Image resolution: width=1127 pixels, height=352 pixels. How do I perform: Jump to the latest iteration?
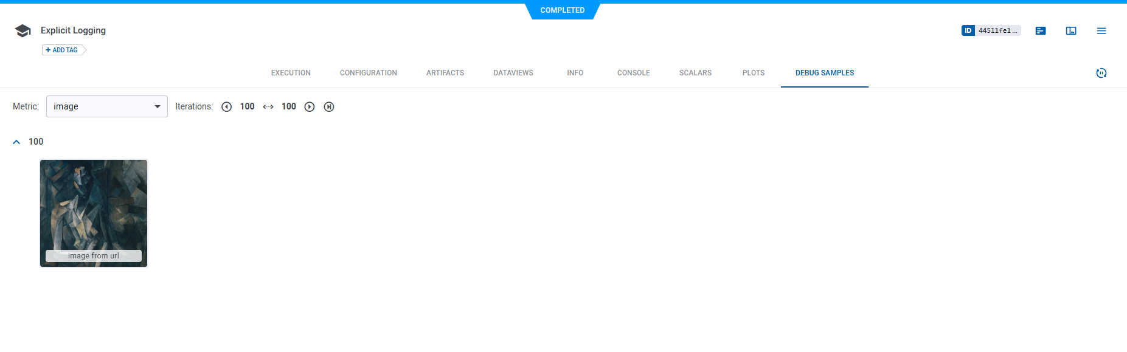(329, 107)
